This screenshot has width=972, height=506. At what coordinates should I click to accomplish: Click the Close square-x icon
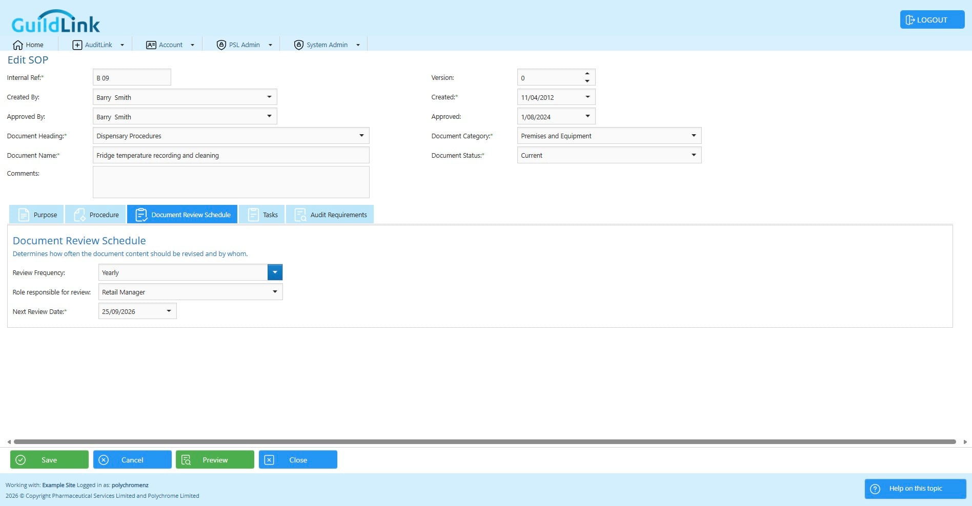[x=269, y=460]
